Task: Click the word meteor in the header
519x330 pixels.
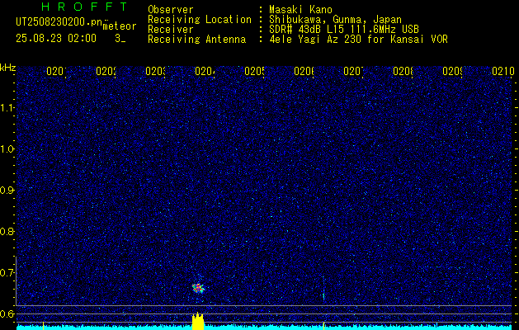Action: (120, 26)
